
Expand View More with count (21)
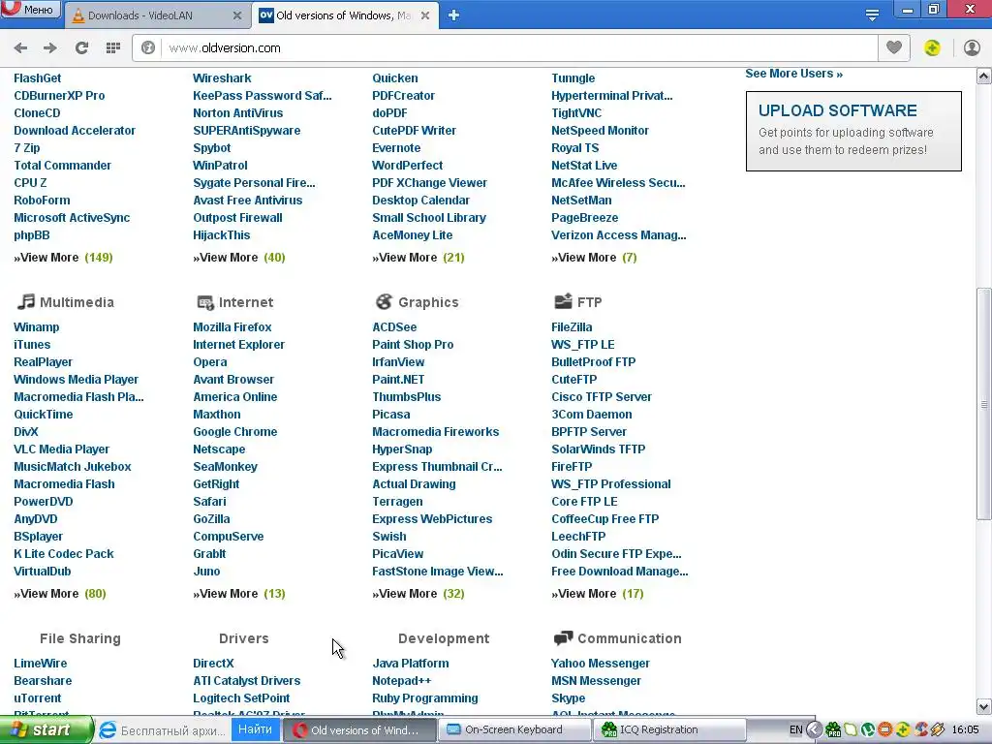coord(418,258)
